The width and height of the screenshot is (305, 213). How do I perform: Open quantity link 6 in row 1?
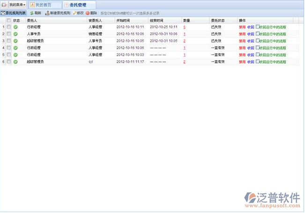[184, 27]
